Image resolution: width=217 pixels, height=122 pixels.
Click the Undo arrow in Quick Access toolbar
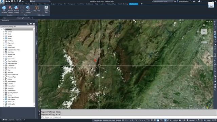pyautogui.click(x=23, y=1)
